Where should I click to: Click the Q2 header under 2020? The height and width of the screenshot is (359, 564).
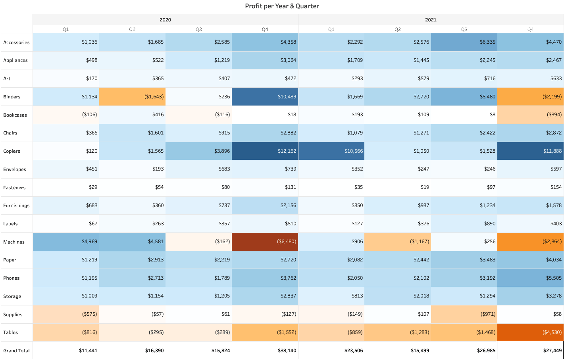point(132,29)
